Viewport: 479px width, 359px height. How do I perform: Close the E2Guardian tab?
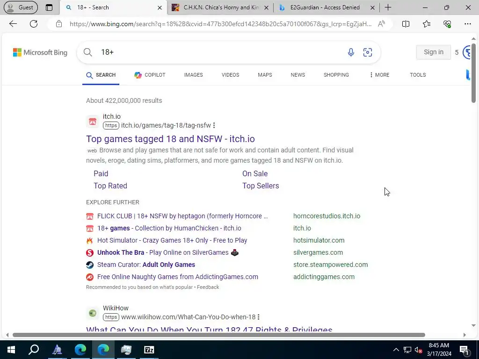(372, 8)
